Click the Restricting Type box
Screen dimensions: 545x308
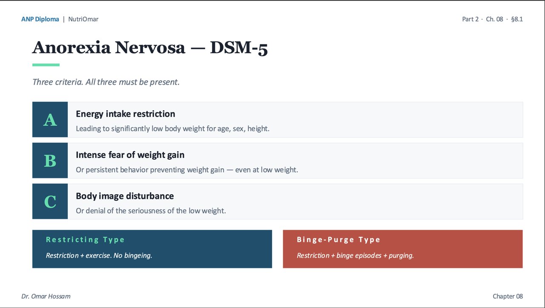(x=152, y=249)
